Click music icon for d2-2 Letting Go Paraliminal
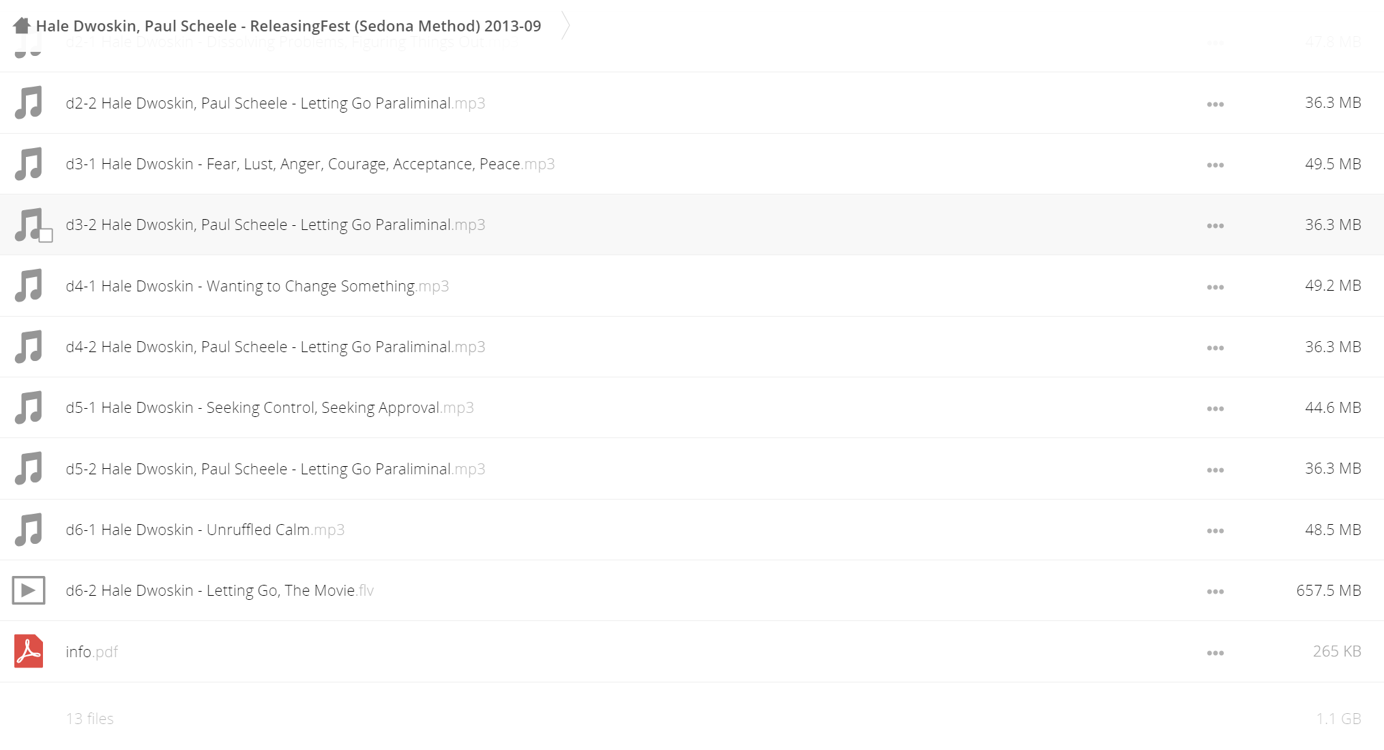Screen dimensions: 1384x750 coord(29,103)
